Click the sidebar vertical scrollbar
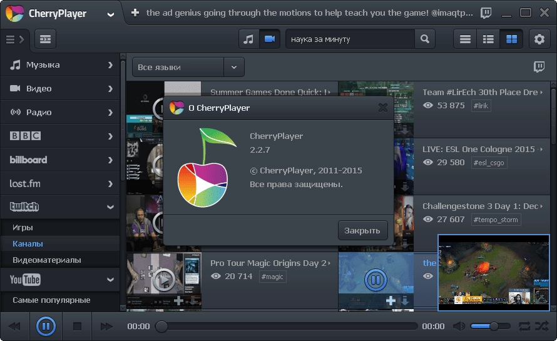 click(x=123, y=121)
